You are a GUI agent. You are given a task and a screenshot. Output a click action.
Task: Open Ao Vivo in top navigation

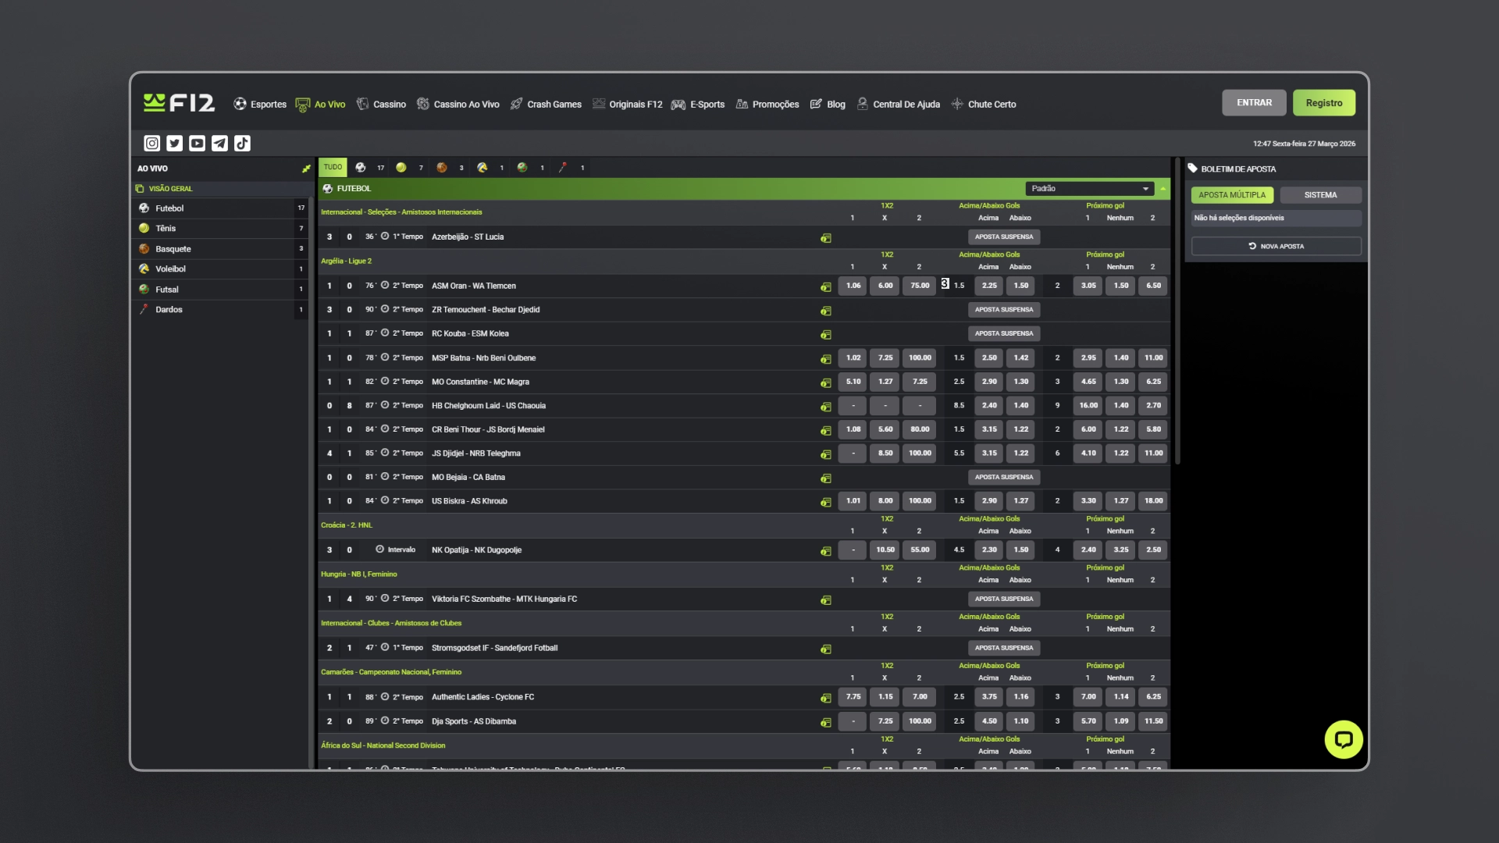click(x=320, y=104)
